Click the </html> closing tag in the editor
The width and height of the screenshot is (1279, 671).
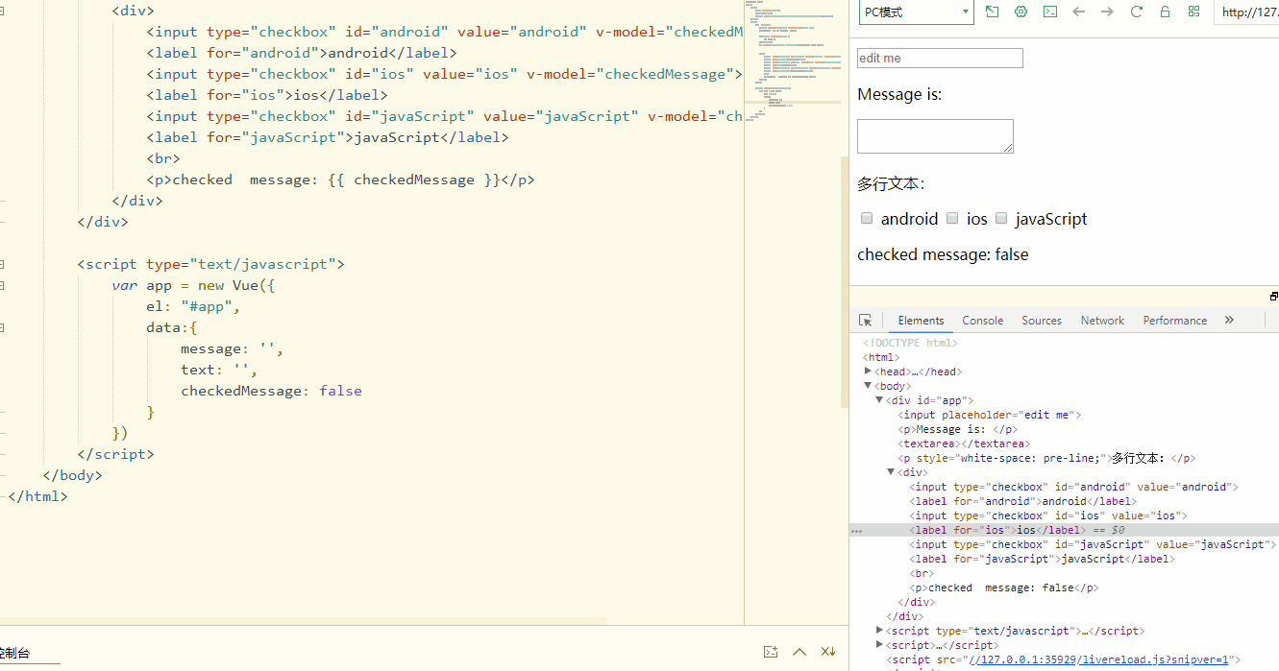pyautogui.click(x=37, y=496)
